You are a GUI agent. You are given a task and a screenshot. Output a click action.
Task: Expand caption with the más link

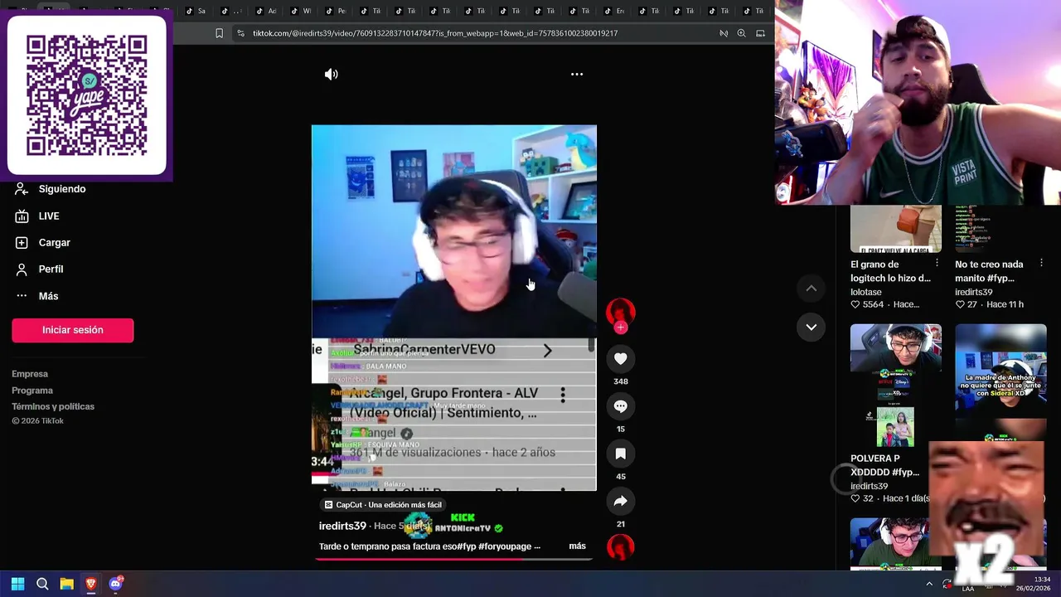point(578,546)
